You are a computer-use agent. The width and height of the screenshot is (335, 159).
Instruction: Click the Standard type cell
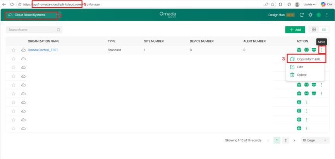[114, 50]
